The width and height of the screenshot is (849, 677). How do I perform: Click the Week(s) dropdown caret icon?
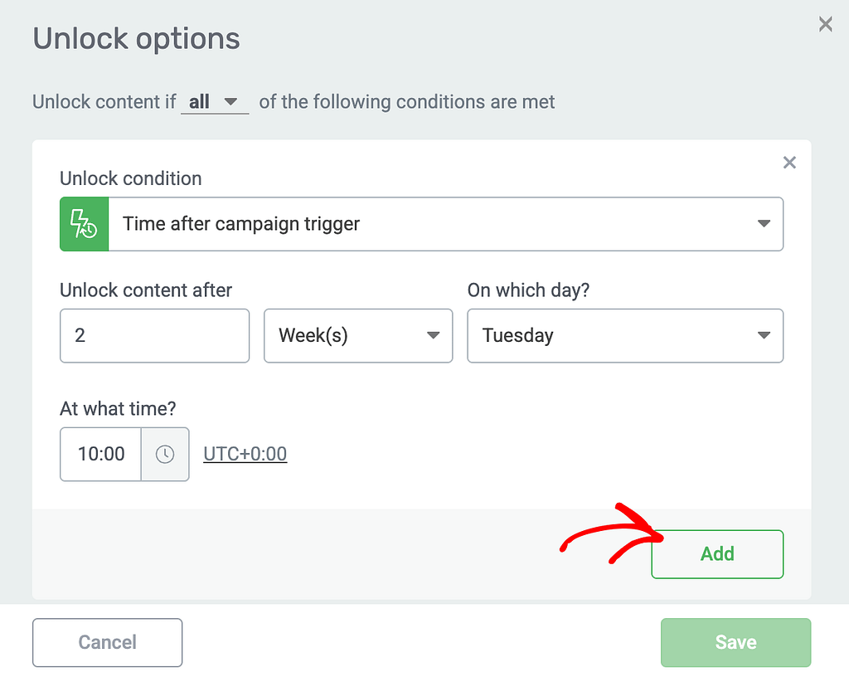(x=433, y=335)
